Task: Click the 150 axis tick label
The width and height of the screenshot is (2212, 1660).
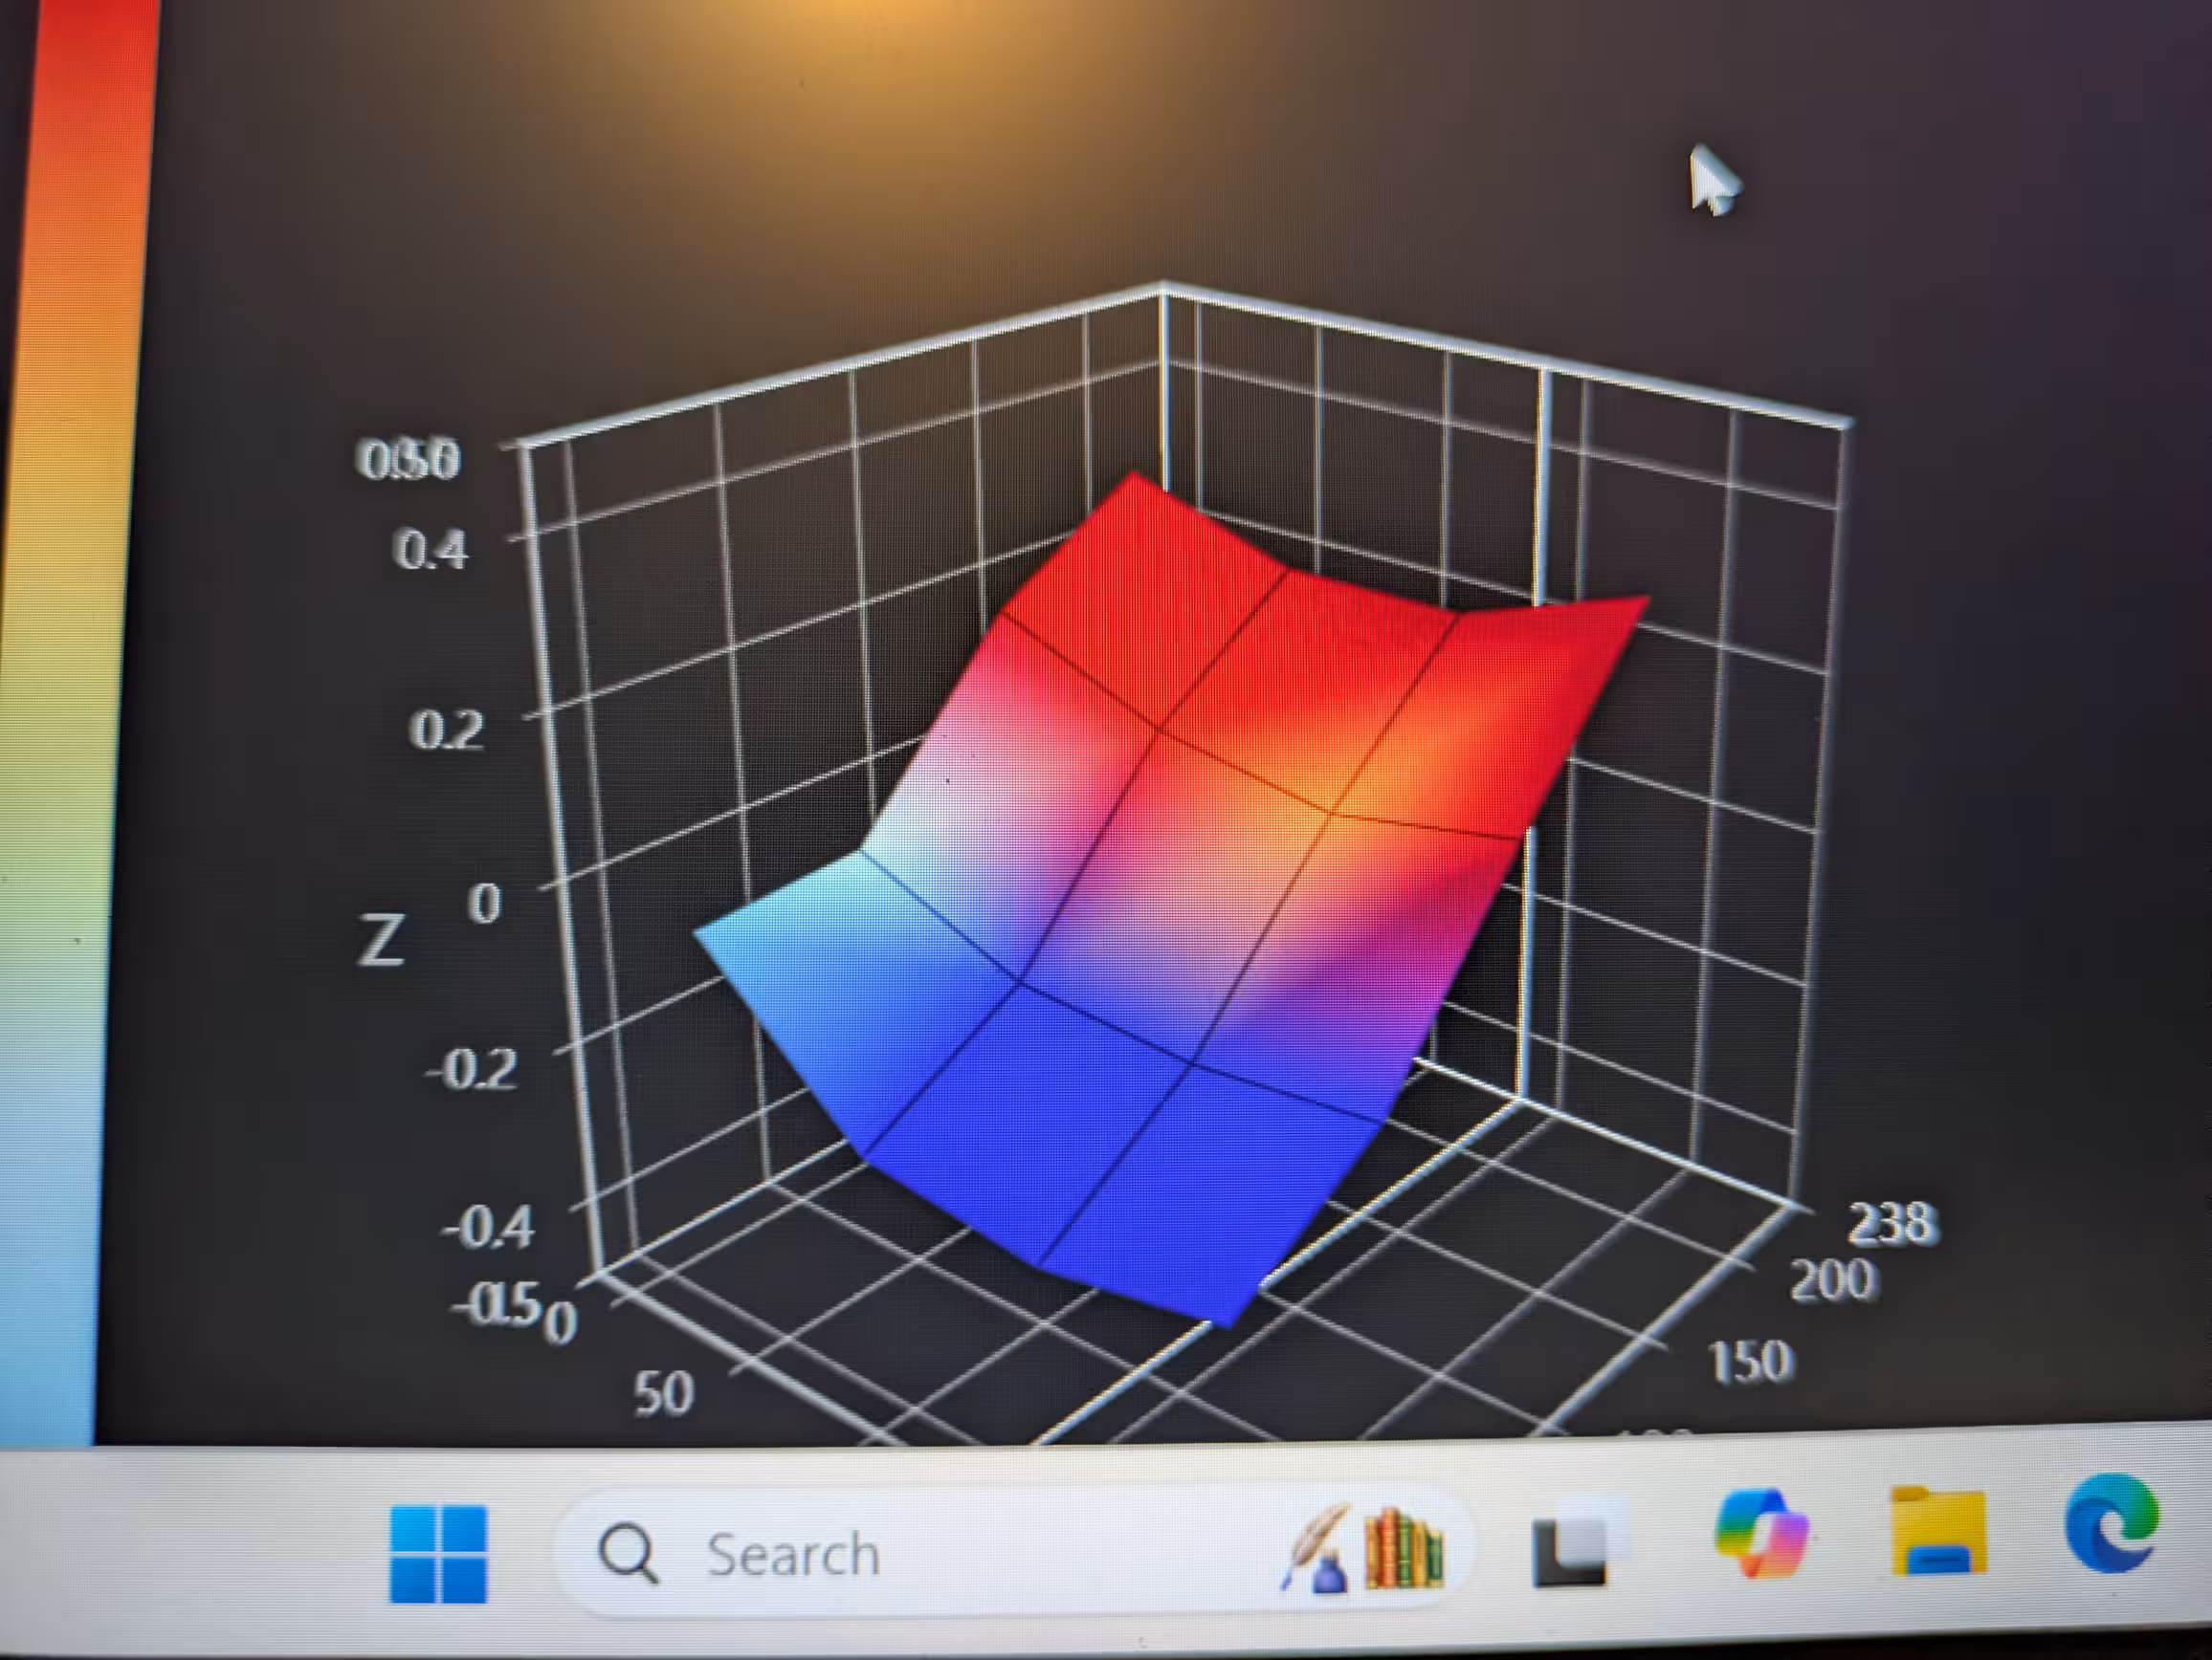Action: click(x=1751, y=1363)
